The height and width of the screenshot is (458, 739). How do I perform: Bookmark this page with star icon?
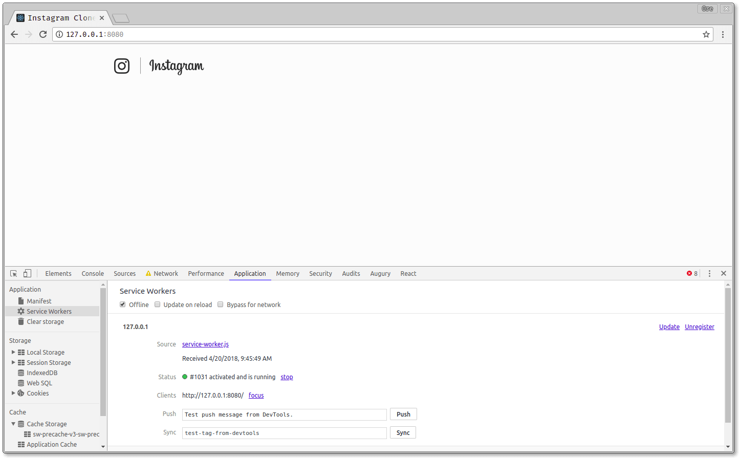[x=706, y=34]
